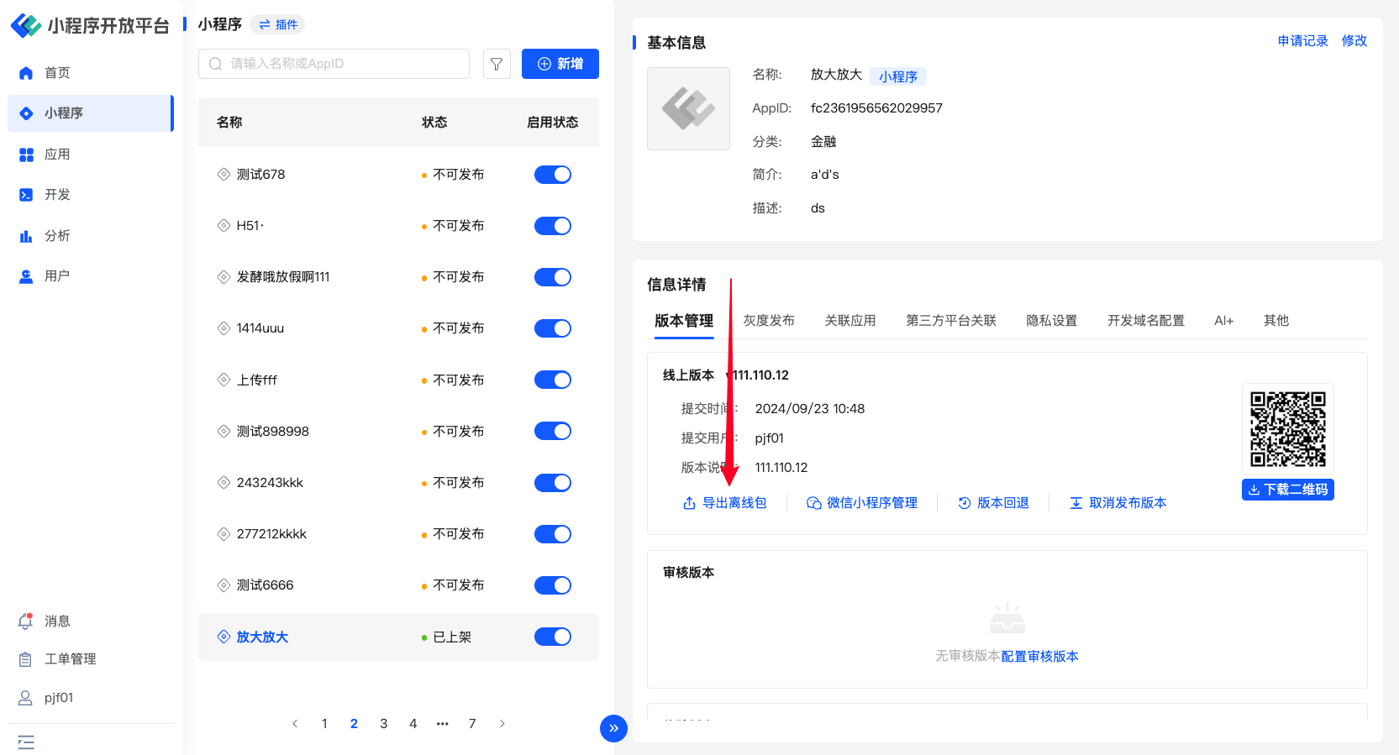Open the 隐私设置 tab
Viewport: 1399px width, 755px height.
tap(1051, 321)
